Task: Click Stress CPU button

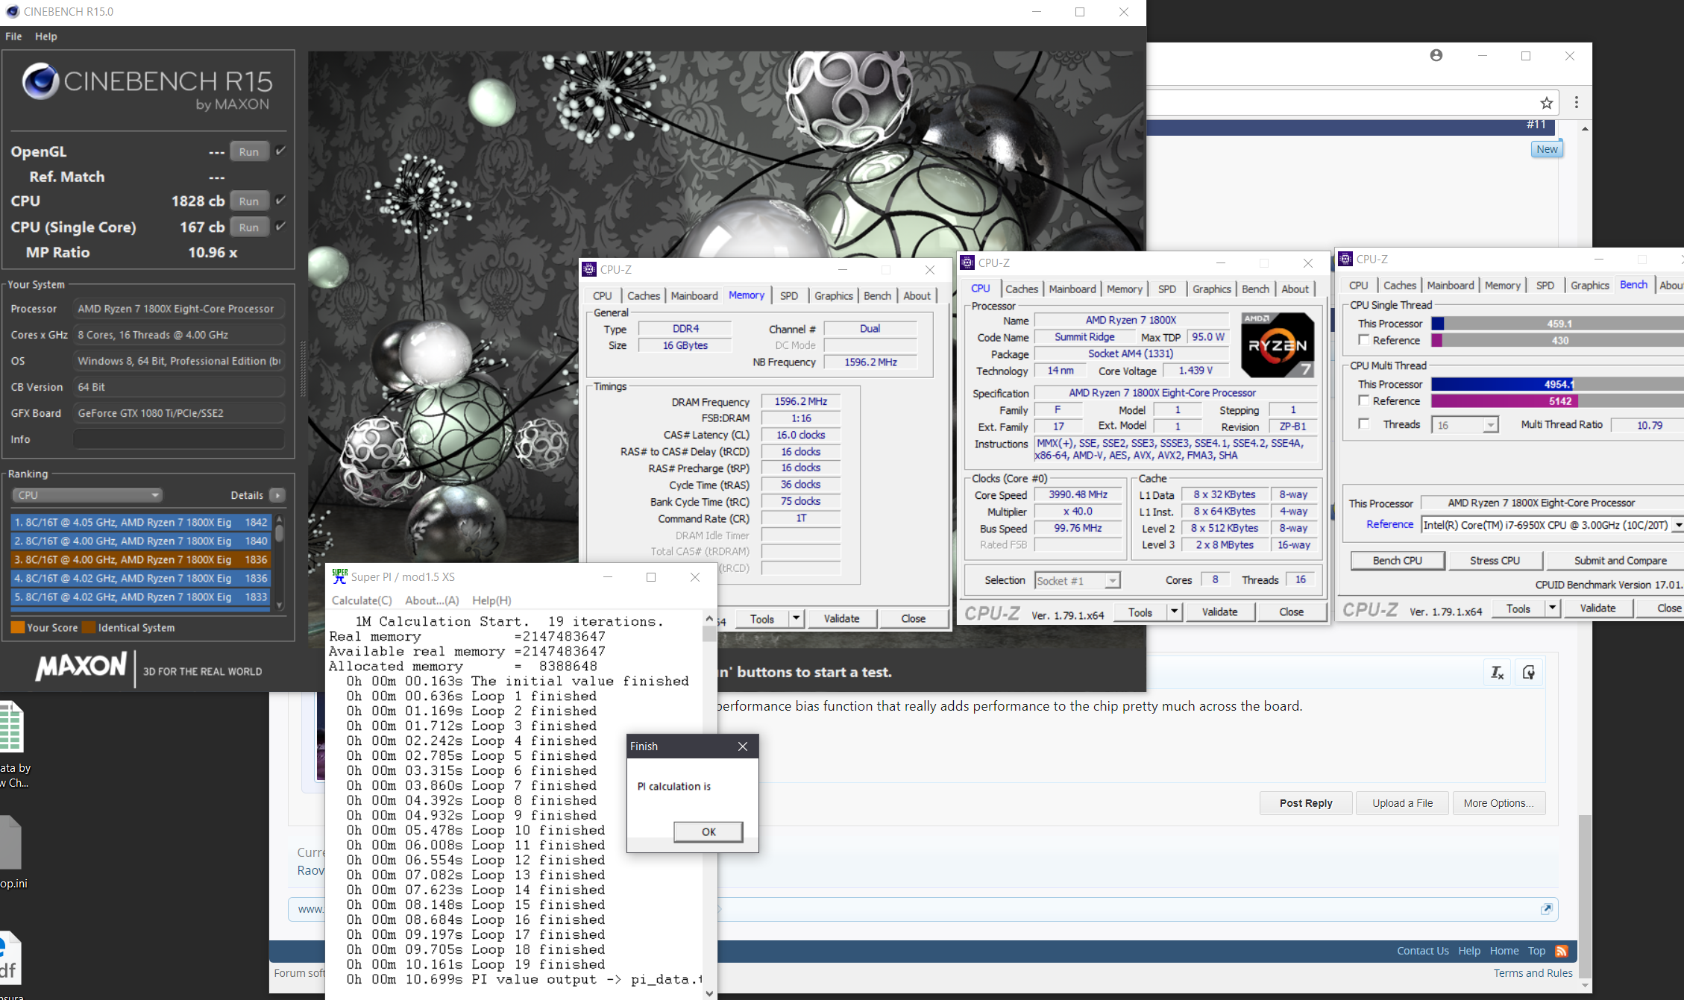Action: (1495, 561)
